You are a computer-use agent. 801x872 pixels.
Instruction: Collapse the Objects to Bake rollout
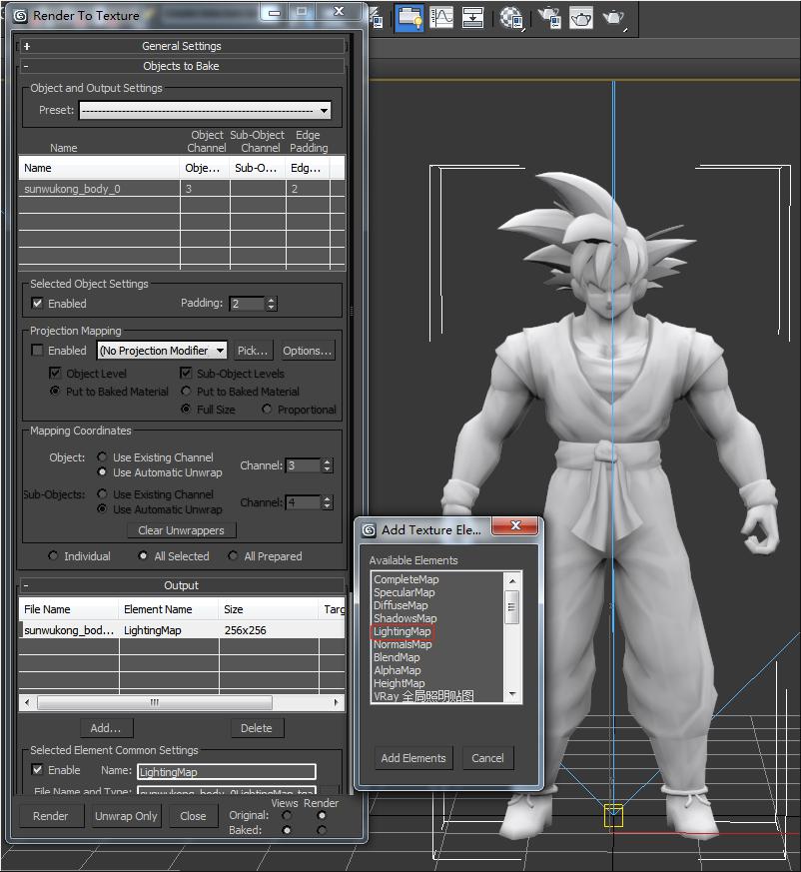pyautogui.click(x=182, y=66)
